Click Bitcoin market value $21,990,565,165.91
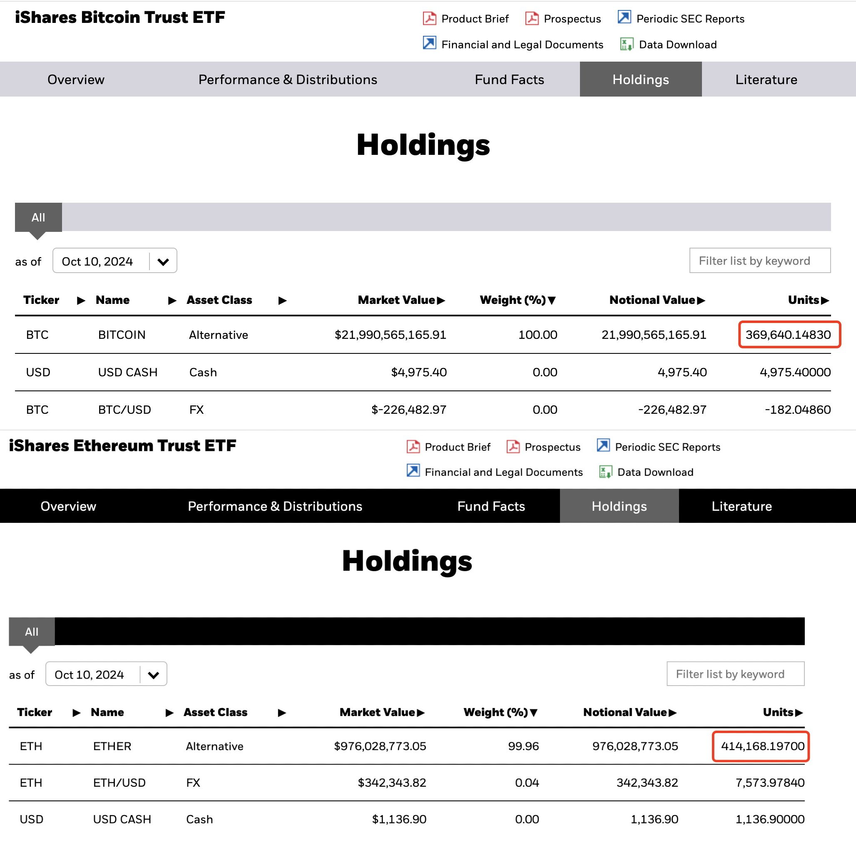 coord(391,334)
